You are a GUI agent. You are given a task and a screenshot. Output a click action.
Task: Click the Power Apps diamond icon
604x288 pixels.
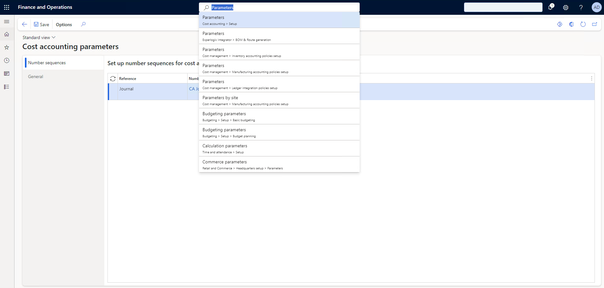560,24
